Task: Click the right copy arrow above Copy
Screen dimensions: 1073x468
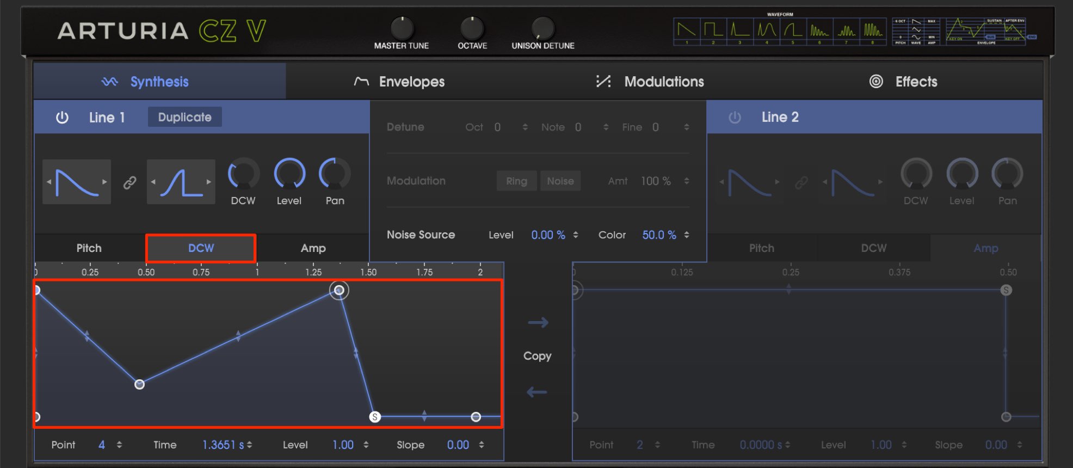Action: (x=538, y=323)
